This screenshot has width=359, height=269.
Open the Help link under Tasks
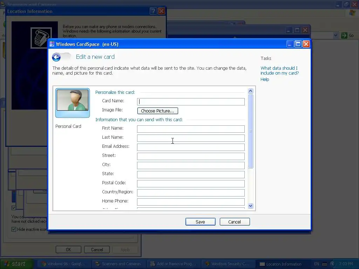(265, 80)
